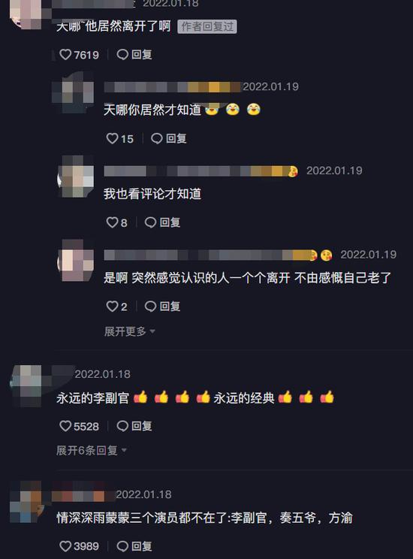Open avatar of 天哪你居然才知道 commenter
Viewport: 413px width, 559px height.
(74, 92)
